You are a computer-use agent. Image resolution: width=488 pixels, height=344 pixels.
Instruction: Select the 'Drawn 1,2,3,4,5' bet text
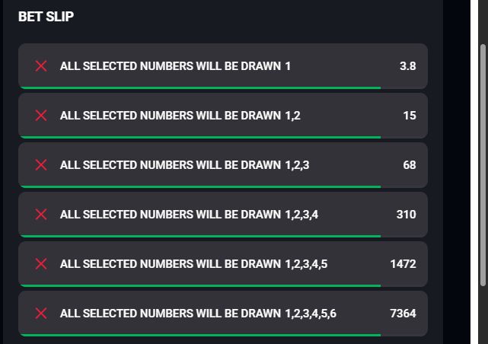pyautogui.click(x=193, y=264)
